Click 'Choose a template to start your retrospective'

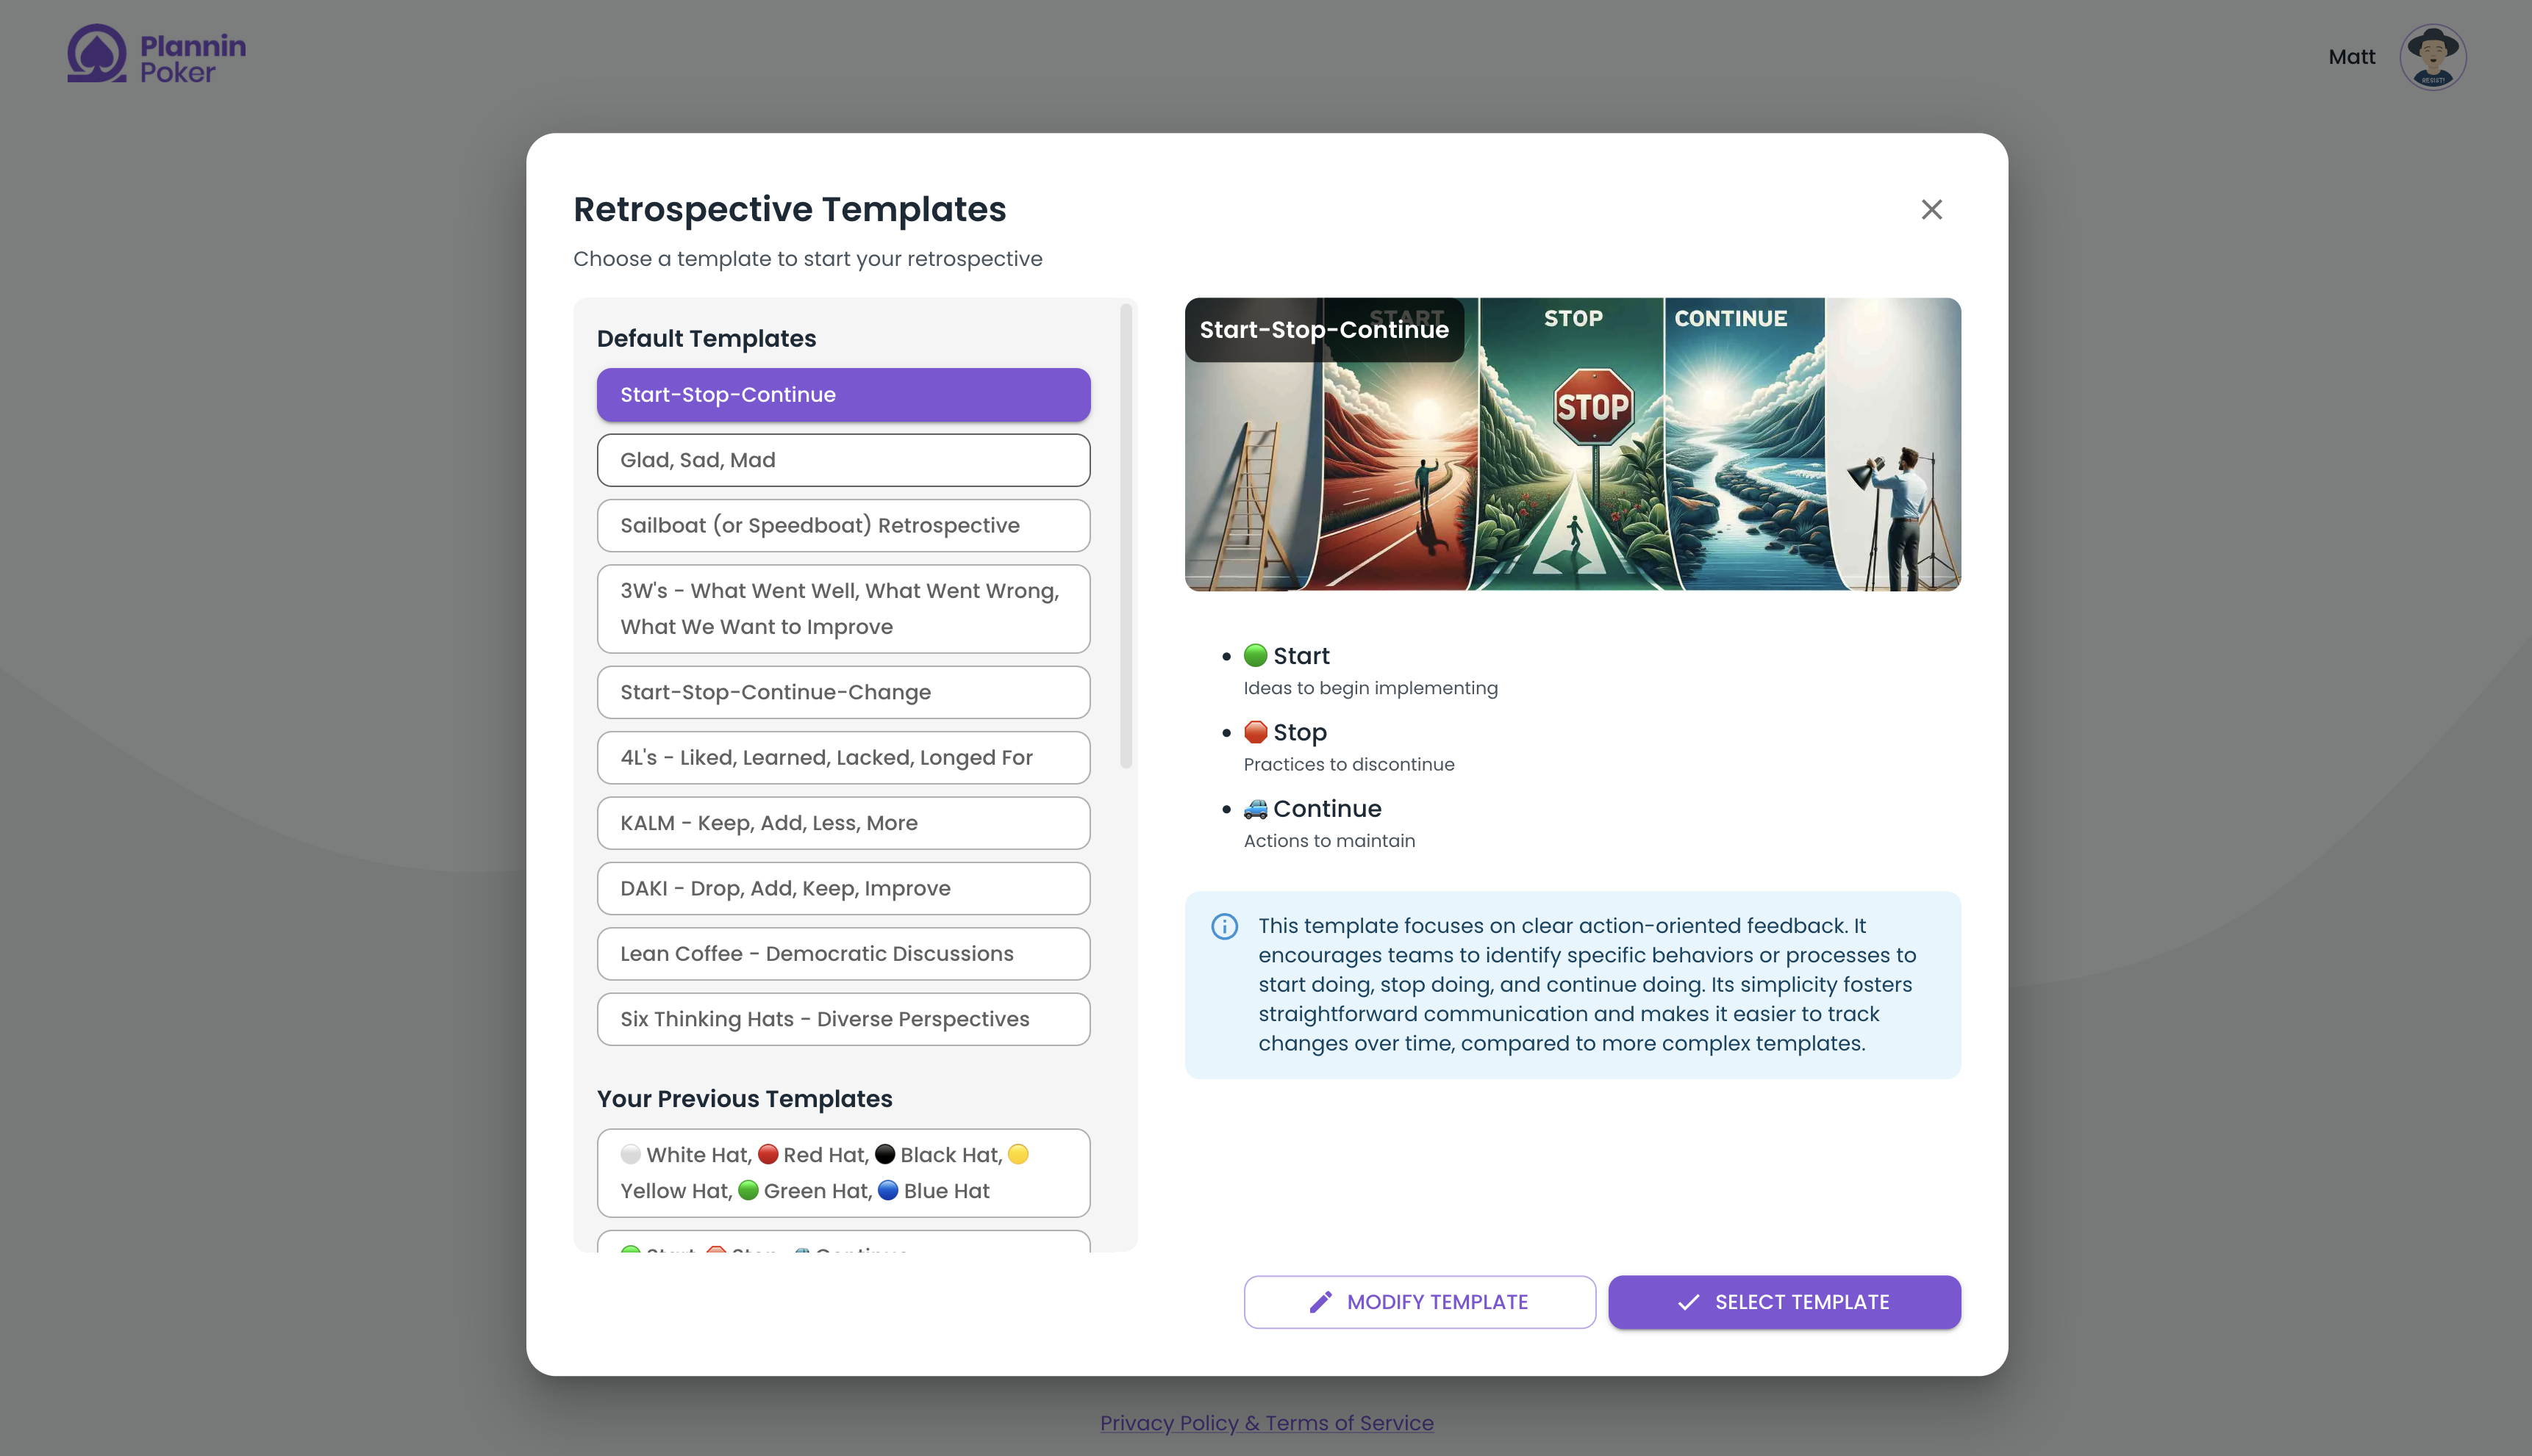[x=808, y=259]
